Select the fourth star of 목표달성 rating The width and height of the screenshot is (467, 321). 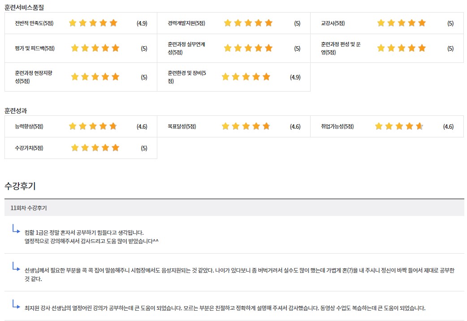coord(256,126)
